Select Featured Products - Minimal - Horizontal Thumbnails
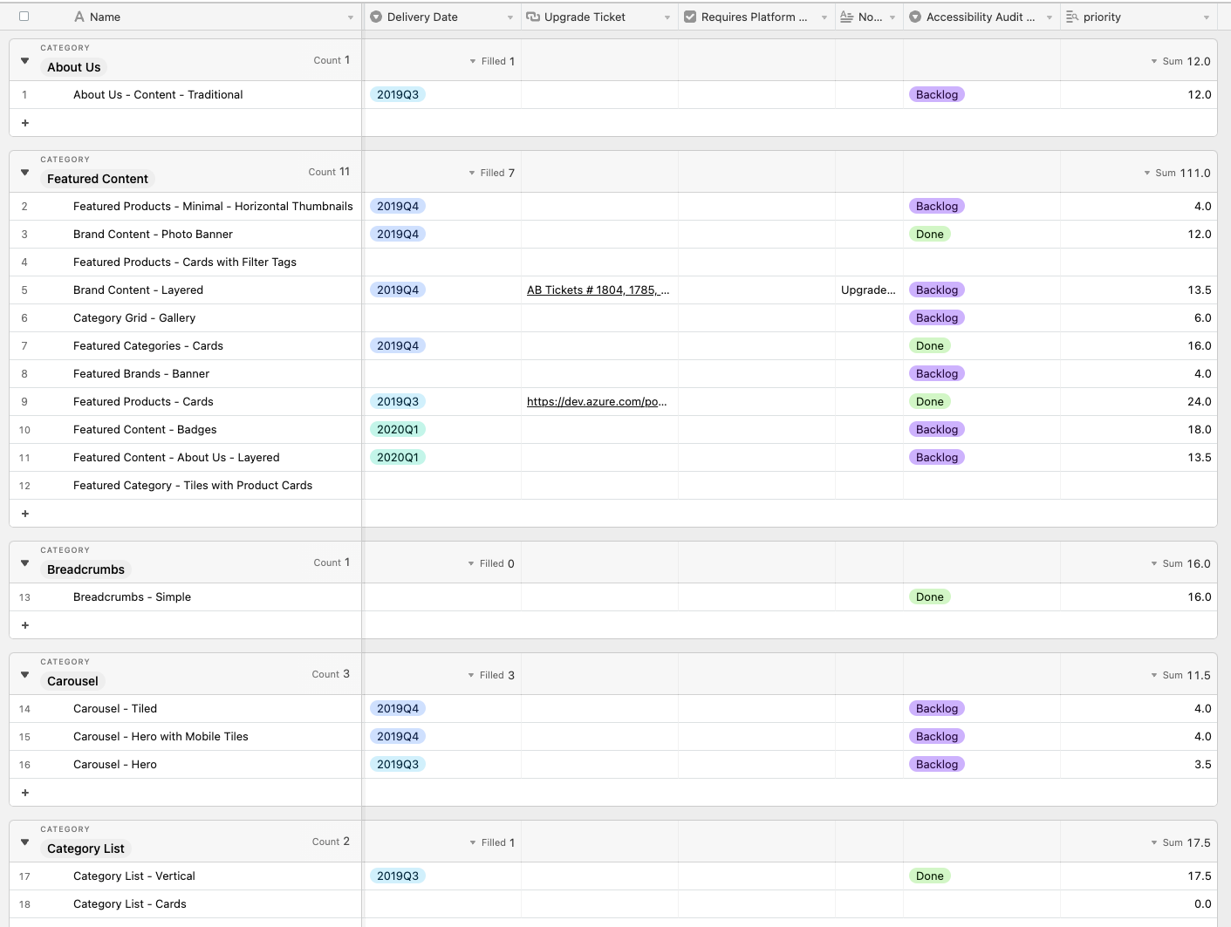Viewport: 1231px width, 927px height. (x=213, y=207)
